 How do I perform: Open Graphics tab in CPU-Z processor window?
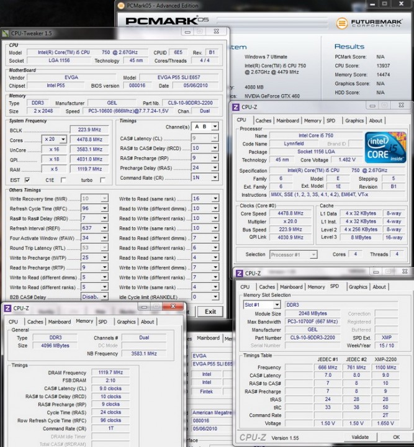354,120
